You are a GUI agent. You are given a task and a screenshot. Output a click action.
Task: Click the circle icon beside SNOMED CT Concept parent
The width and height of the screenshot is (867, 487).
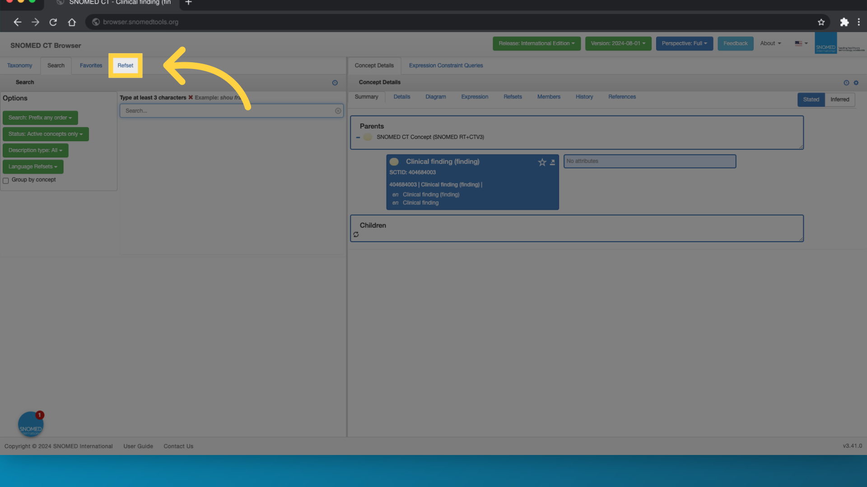(x=368, y=137)
